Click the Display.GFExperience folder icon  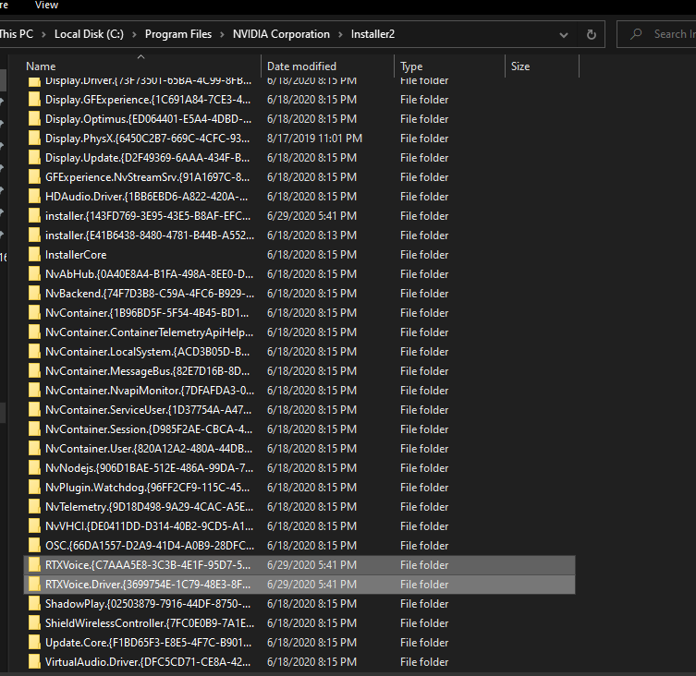point(34,100)
